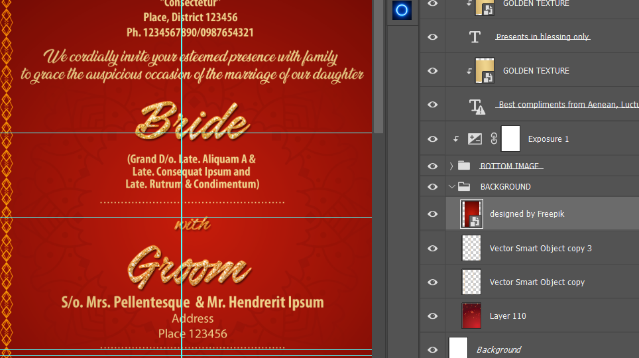
Task: Click the canvas vertical scrollbar
Action: tap(378, 66)
